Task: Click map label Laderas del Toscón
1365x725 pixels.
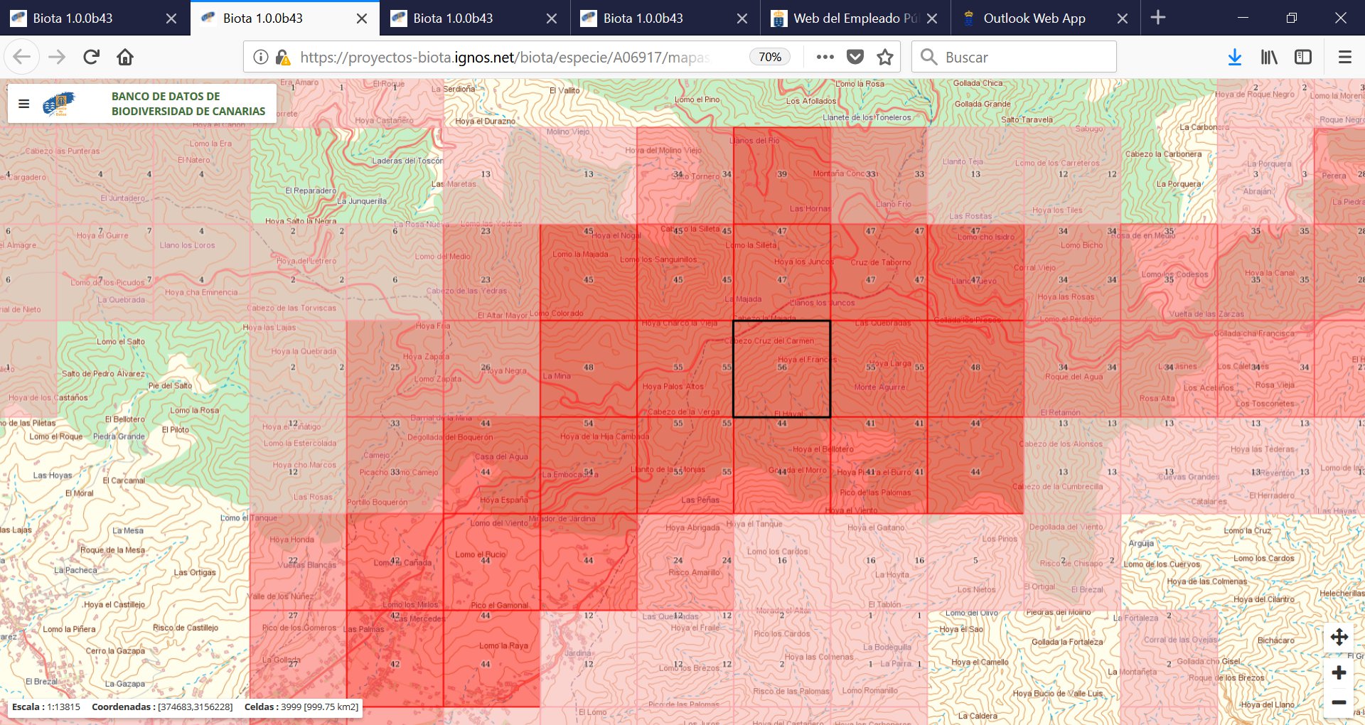Action: (407, 161)
